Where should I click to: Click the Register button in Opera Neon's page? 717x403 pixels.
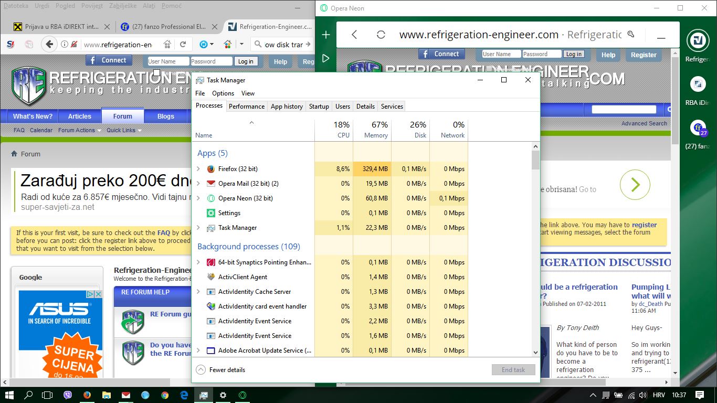click(x=644, y=55)
